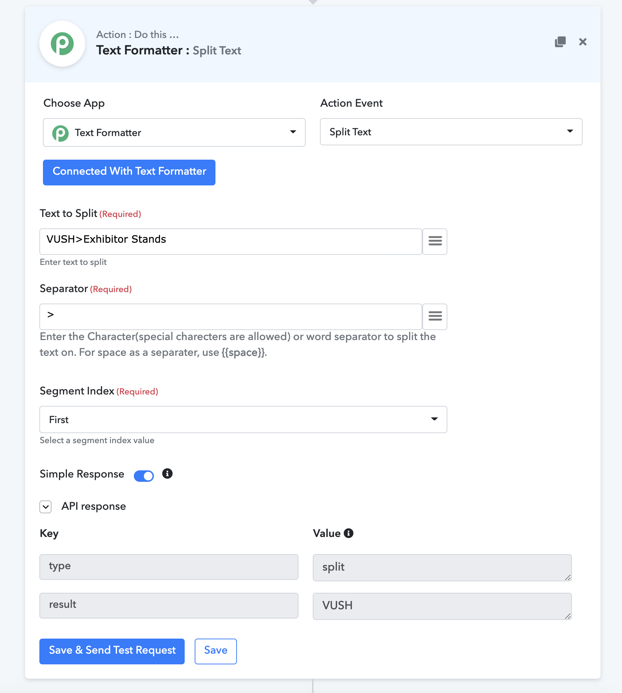Click the Text Formatter app logo in header

coord(62,44)
